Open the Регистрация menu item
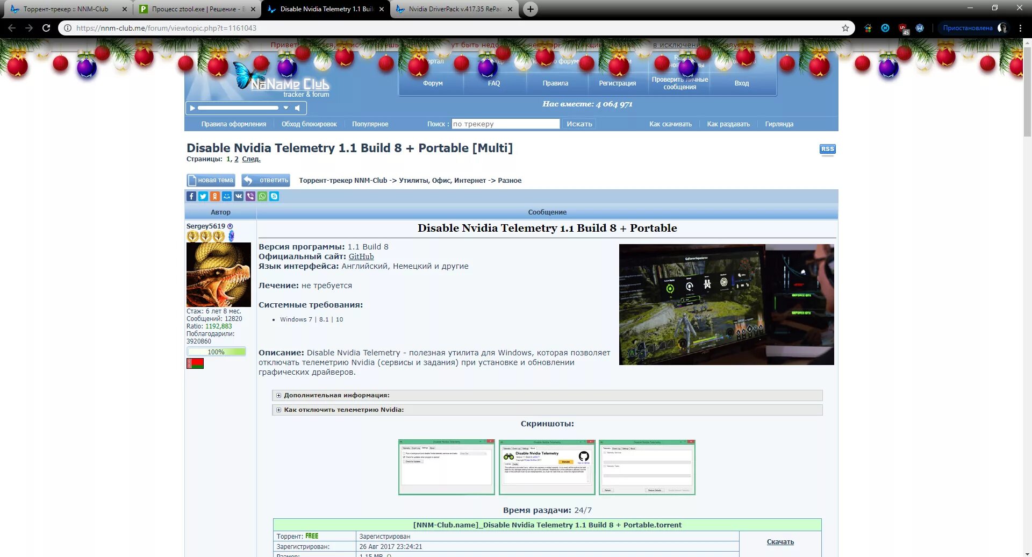1032x557 pixels. tap(617, 83)
